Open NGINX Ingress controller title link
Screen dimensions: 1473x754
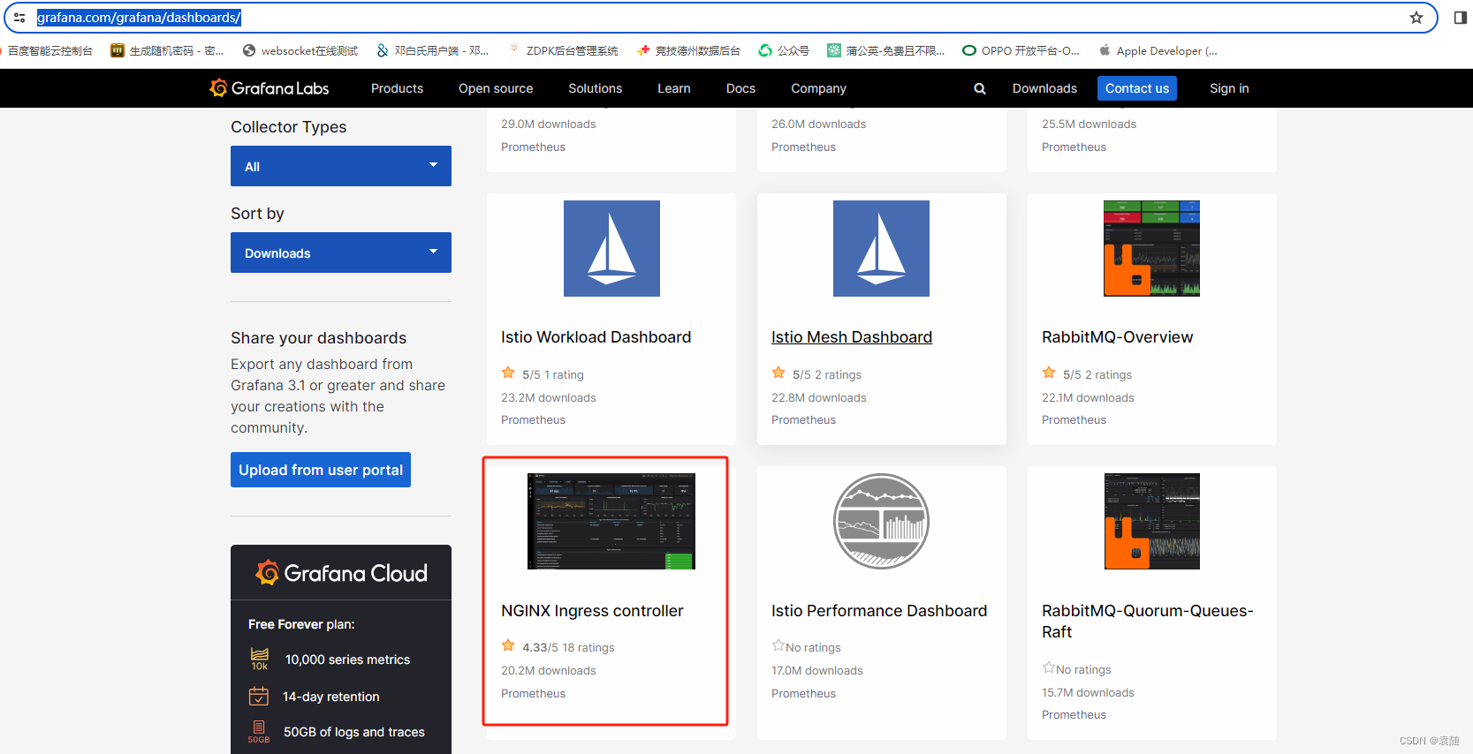click(x=592, y=611)
